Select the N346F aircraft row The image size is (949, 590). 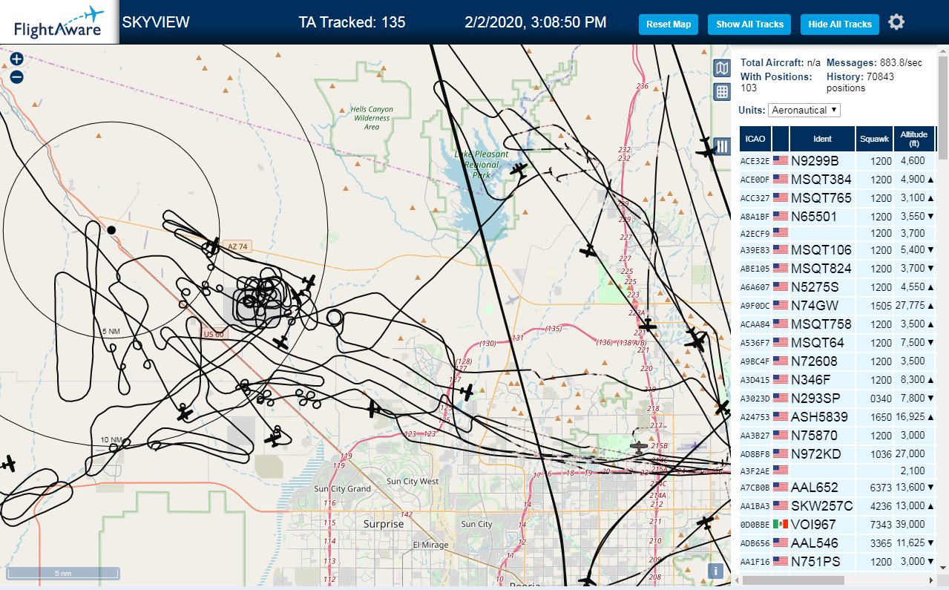[838, 380]
